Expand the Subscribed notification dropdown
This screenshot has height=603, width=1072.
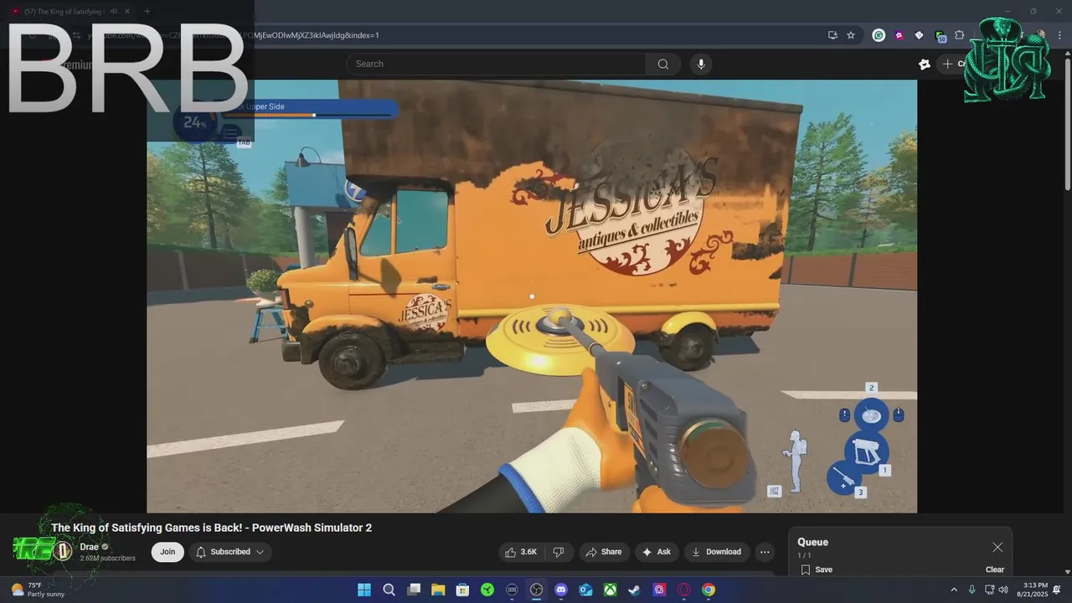point(230,552)
